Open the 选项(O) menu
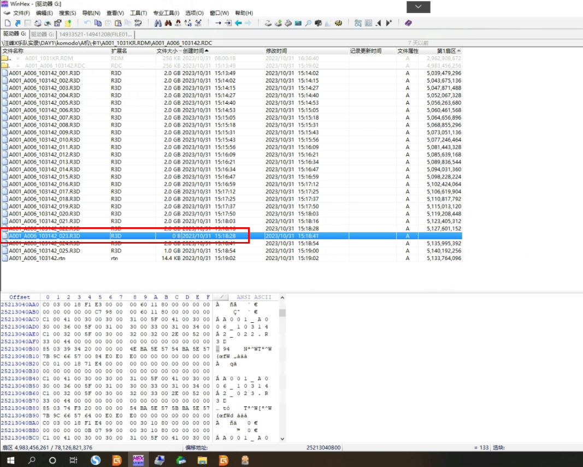 click(x=195, y=13)
